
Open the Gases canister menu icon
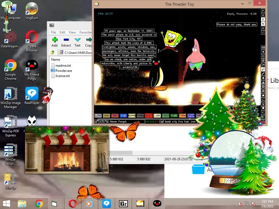pos(263,73)
